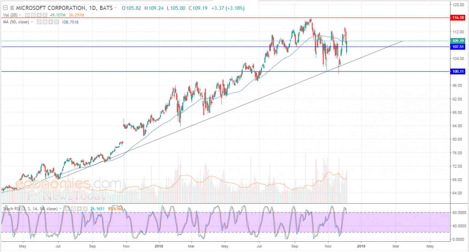The height and width of the screenshot is (252, 469).
Task: Open the Stoch RSI indicator dropdown arrow
Action: 61,209
